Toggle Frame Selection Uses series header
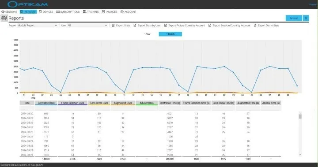The height and width of the screenshot is (167, 318). 72,103
